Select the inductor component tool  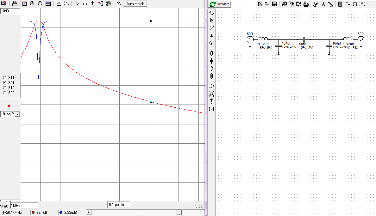click(212, 68)
